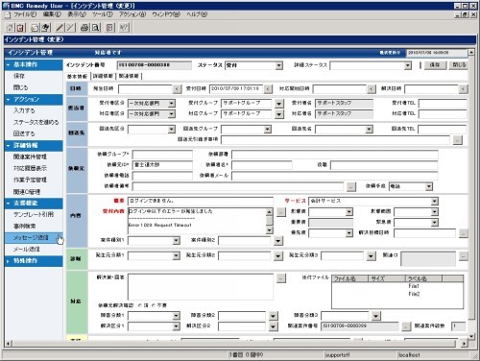Click the pencil edit toolbar icon
The height and width of the screenshot is (361, 480).
pyautogui.click(x=60, y=28)
